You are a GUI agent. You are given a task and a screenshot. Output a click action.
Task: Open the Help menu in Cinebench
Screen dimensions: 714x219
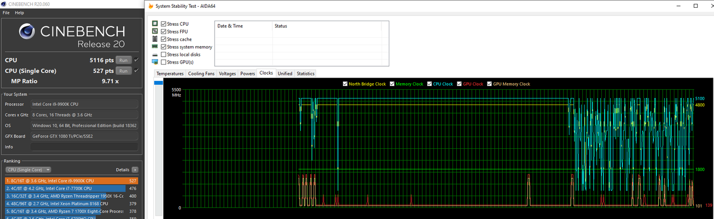tap(20, 12)
